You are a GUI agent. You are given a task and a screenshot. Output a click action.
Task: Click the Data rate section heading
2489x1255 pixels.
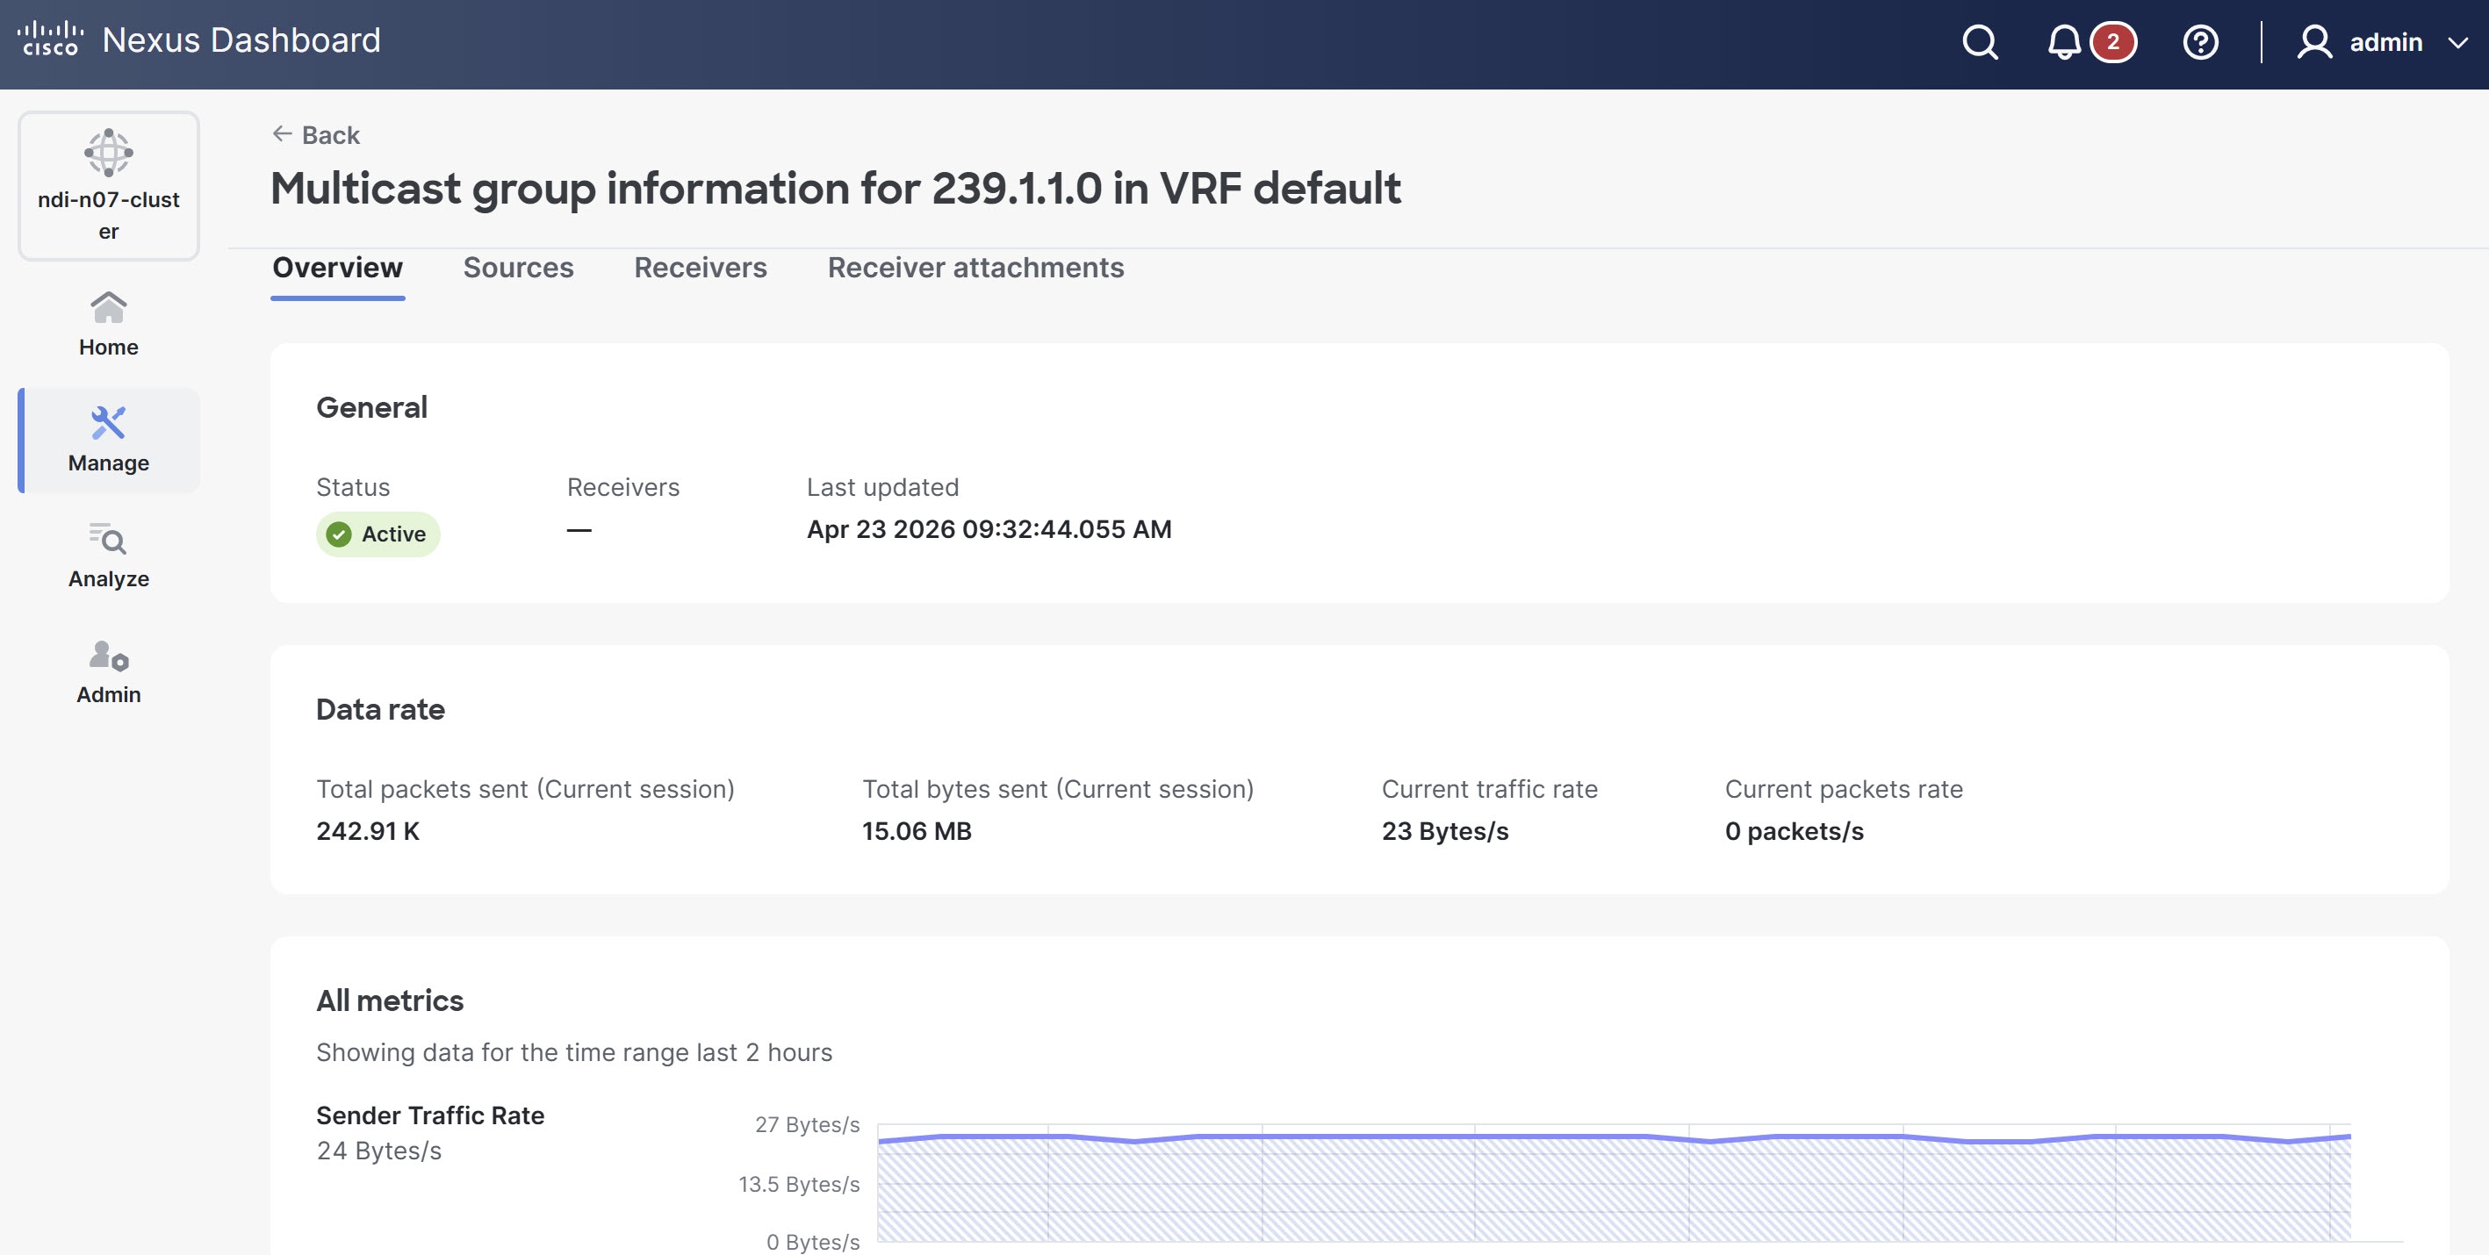click(380, 709)
